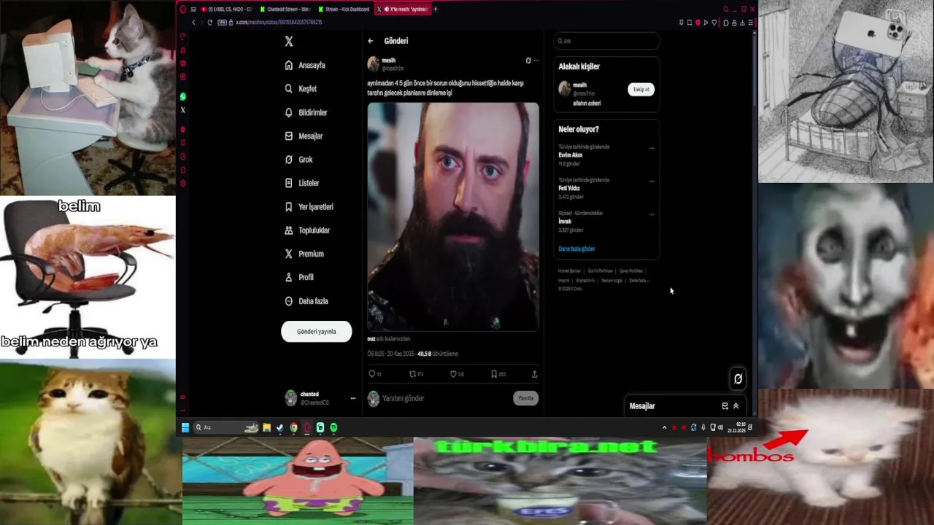934x525 pixels.
Task: Open more options for Feti Yıldız trend
Action: 652,181
